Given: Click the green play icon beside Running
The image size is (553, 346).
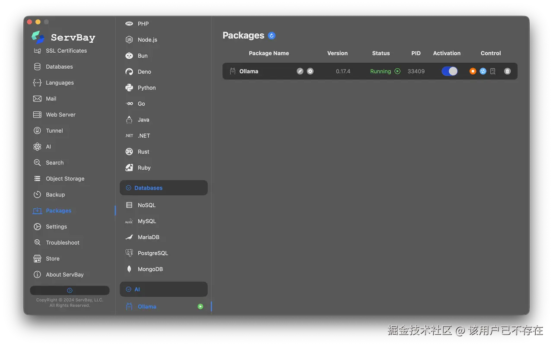Looking at the screenshot, I should point(397,71).
